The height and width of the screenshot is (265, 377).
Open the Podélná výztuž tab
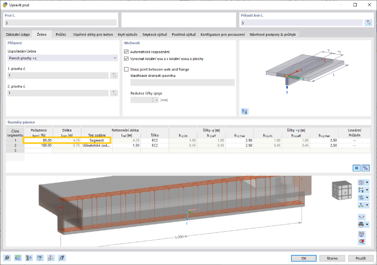click(x=184, y=34)
